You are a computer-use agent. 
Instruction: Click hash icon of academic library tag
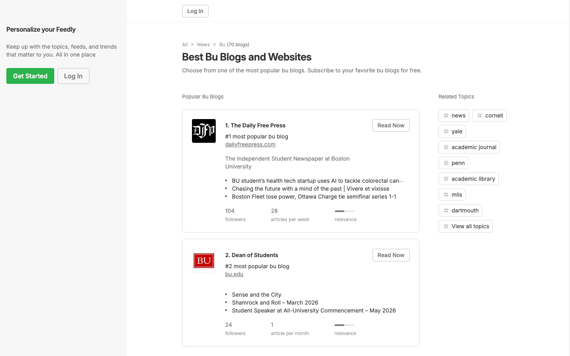pyautogui.click(x=446, y=179)
